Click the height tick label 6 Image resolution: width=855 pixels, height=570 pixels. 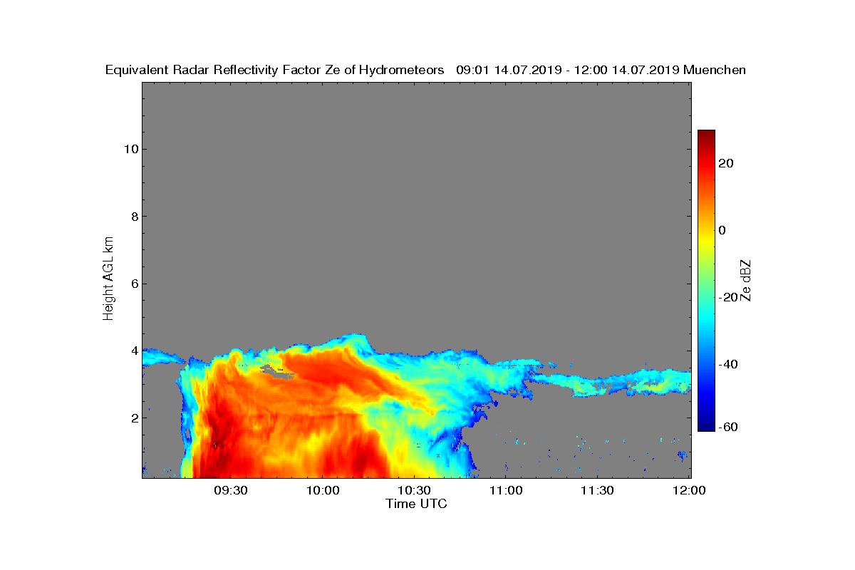[x=133, y=284]
